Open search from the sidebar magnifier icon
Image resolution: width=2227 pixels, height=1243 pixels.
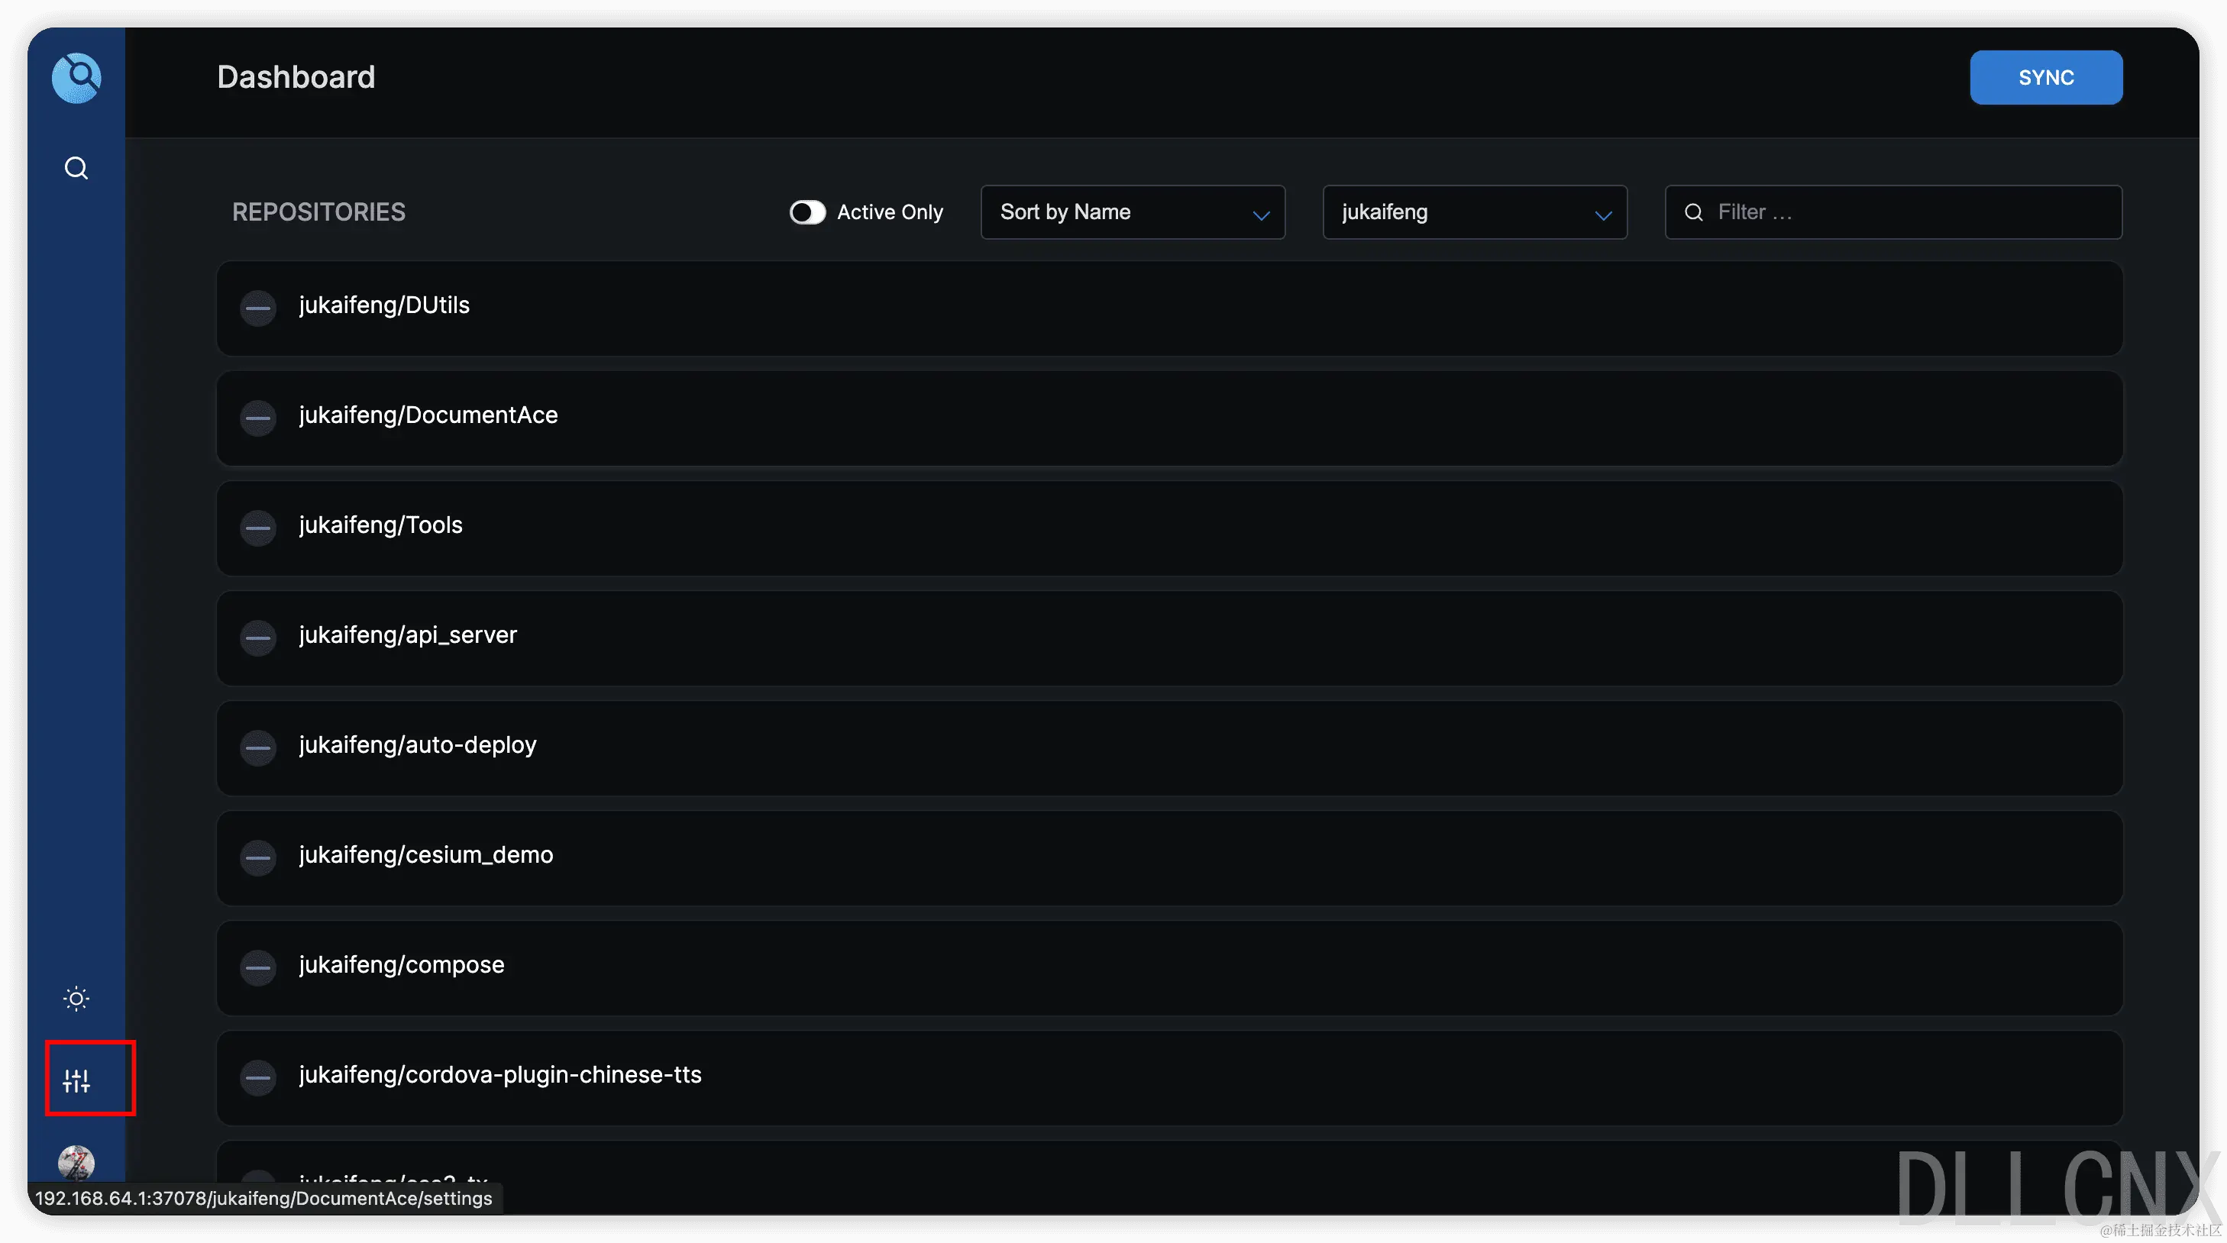pyautogui.click(x=76, y=168)
